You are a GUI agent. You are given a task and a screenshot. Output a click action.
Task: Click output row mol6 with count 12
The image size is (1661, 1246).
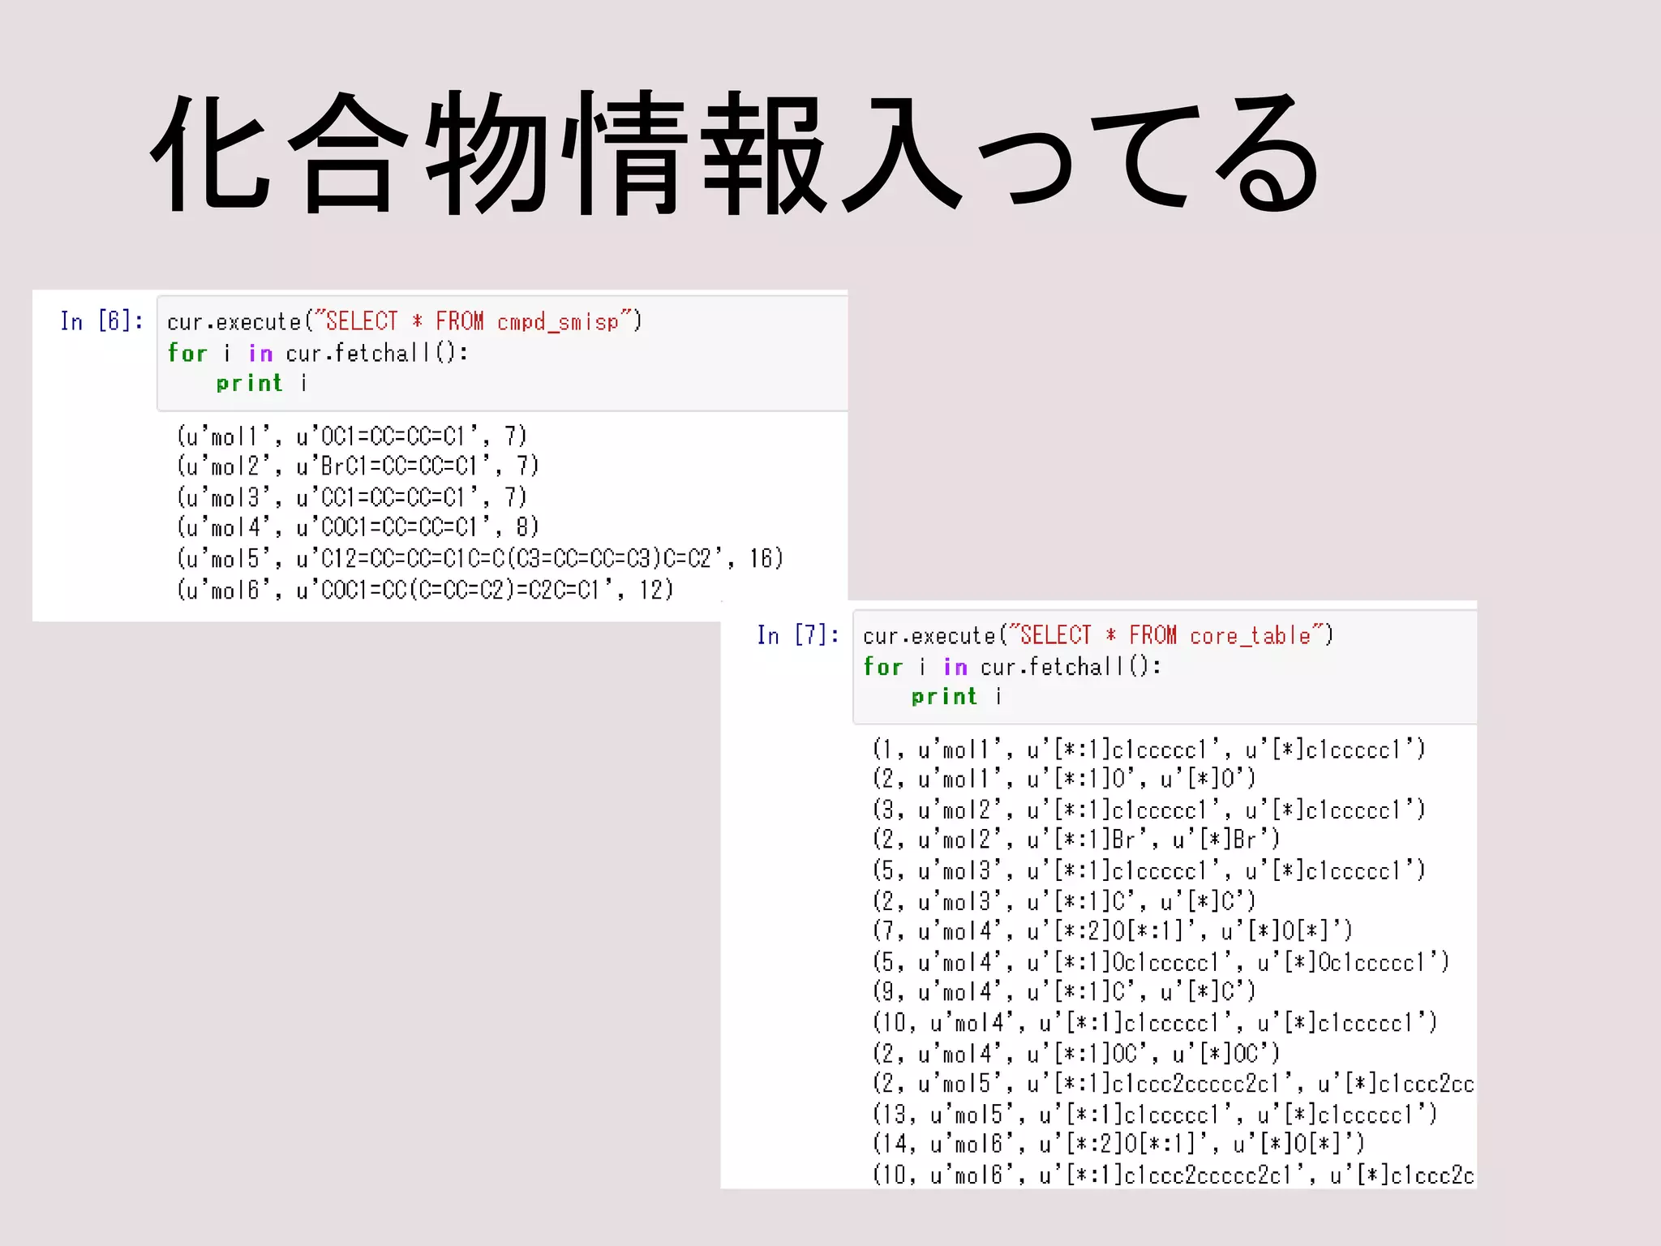click(x=425, y=590)
